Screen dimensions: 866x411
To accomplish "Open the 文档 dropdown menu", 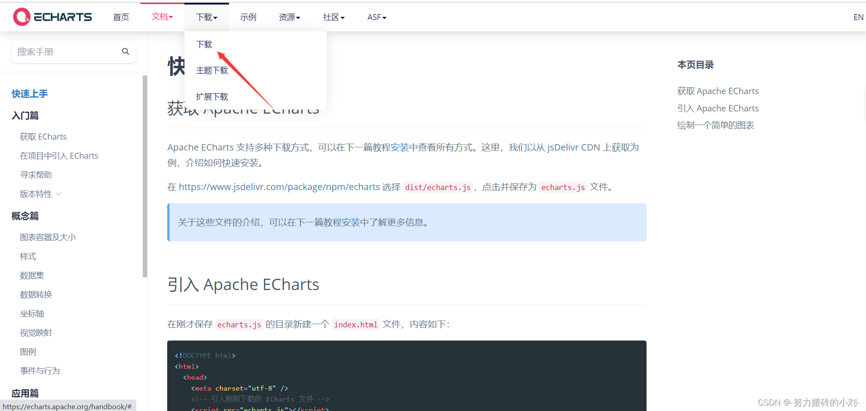I will click(x=162, y=17).
